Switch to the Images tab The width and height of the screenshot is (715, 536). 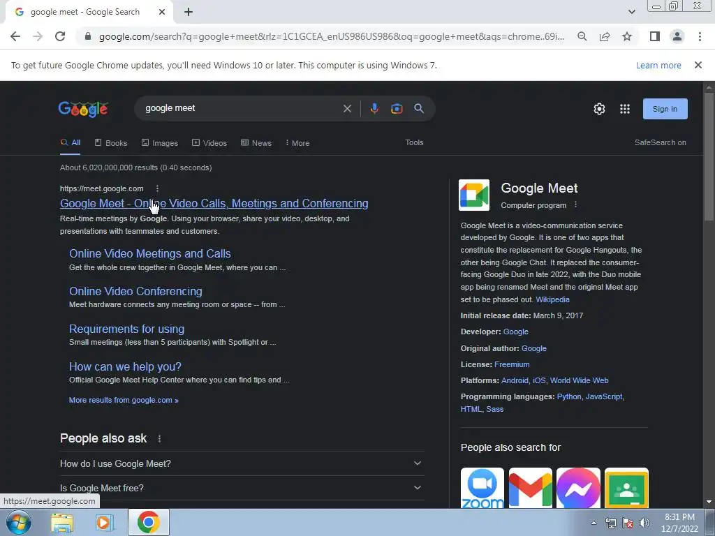(x=160, y=143)
